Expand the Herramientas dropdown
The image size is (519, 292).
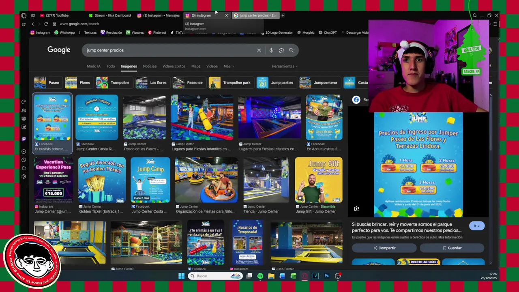click(x=285, y=66)
